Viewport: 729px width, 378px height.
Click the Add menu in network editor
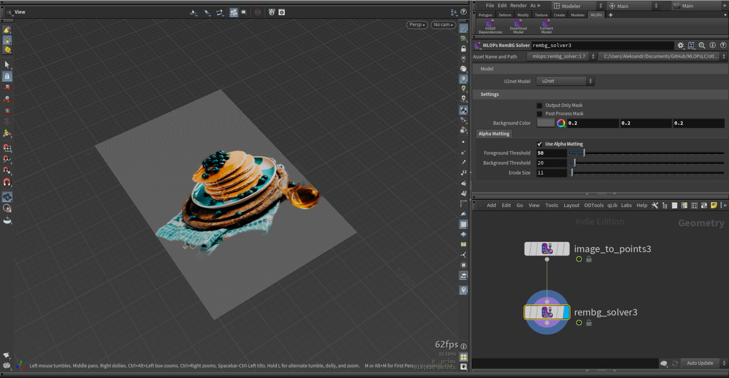[x=491, y=206]
